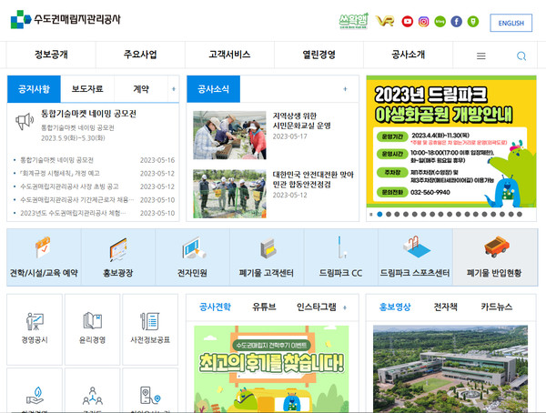546x413 pixels.
Task: Select the 인스타그램 tab
Action: pos(316,307)
